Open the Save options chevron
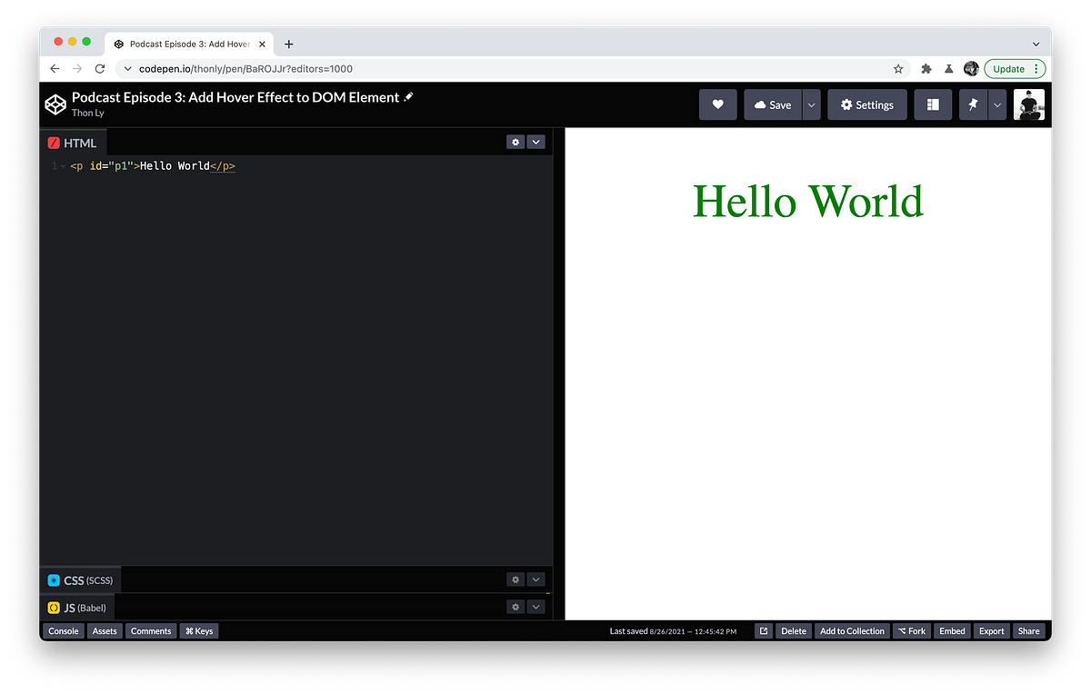This screenshot has height=693, width=1091. point(810,104)
